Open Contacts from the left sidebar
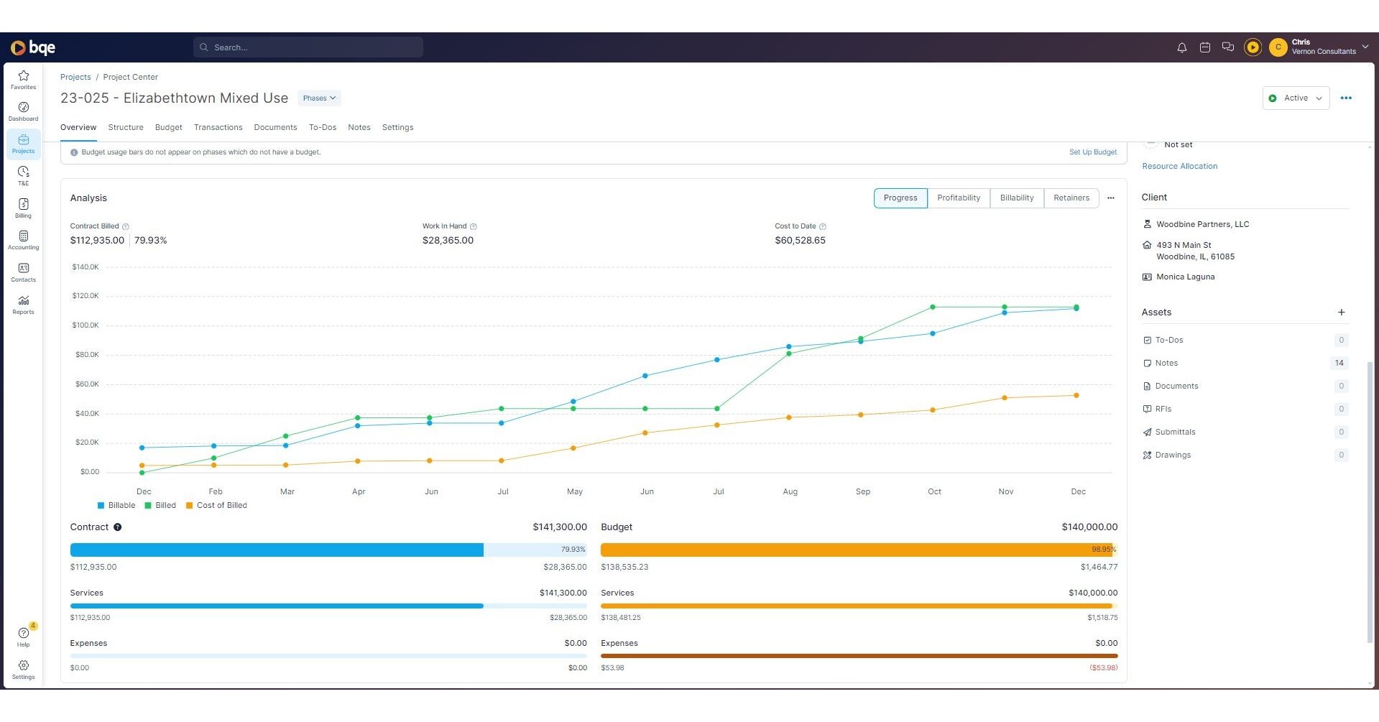The image size is (1379, 722). [x=23, y=272]
